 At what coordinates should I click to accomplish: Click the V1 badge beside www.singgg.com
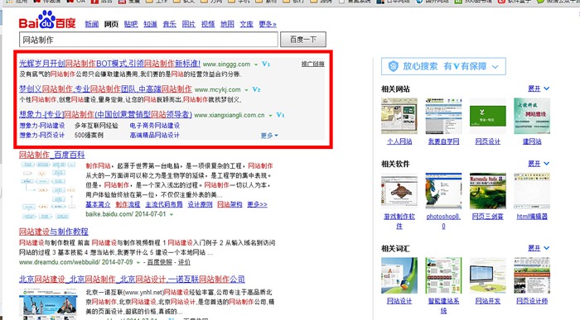(266, 64)
